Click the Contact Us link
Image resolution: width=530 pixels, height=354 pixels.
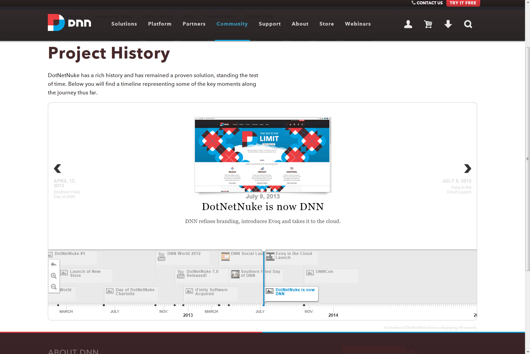tap(427, 3)
